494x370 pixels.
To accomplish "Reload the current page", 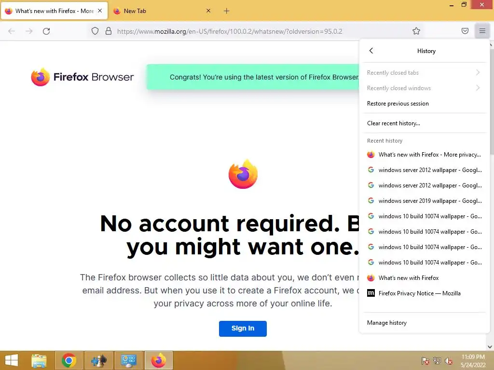I will click(x=46, y=31).
